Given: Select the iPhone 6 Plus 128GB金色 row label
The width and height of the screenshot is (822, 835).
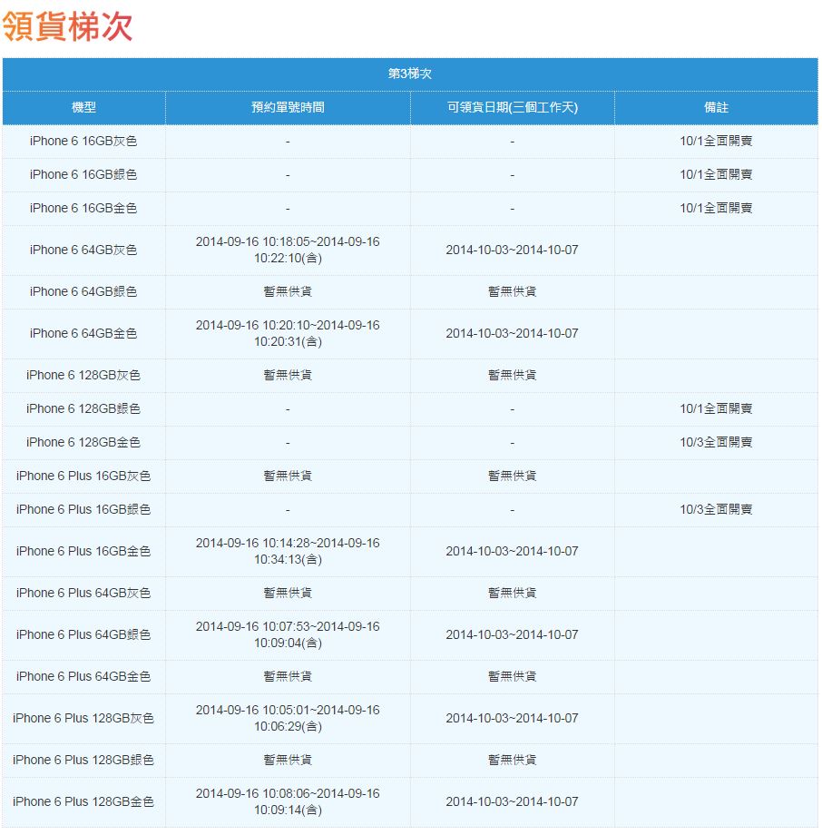Looking at the screenshot, I should (x=83, y=802).
